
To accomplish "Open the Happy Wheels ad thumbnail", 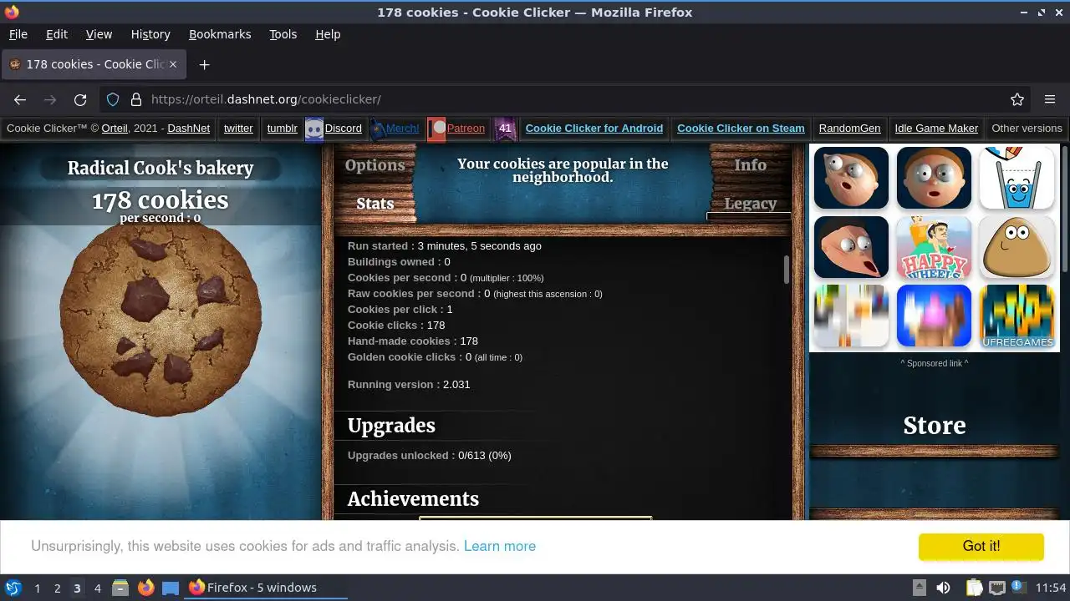I will pos(934,247).
